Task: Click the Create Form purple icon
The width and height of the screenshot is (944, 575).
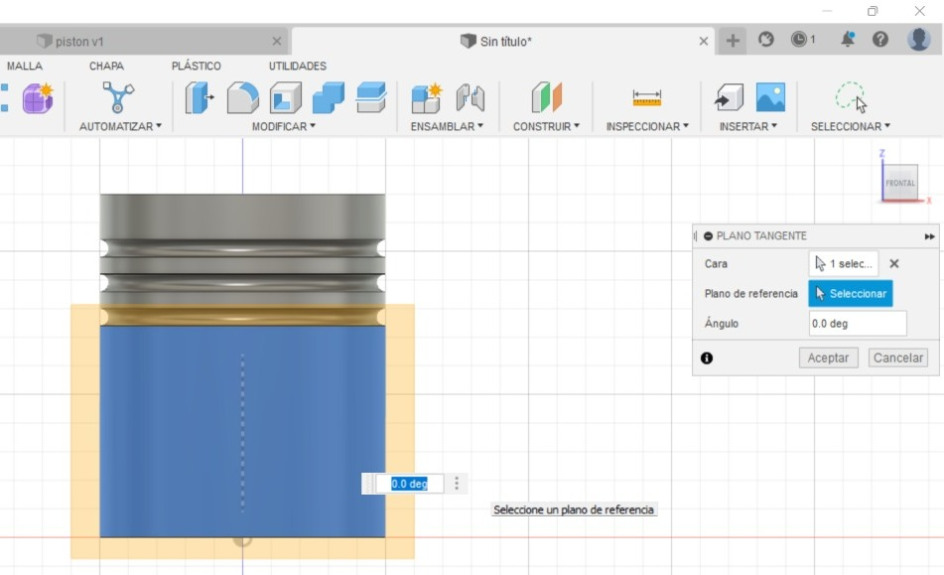Action: point(38,98)
